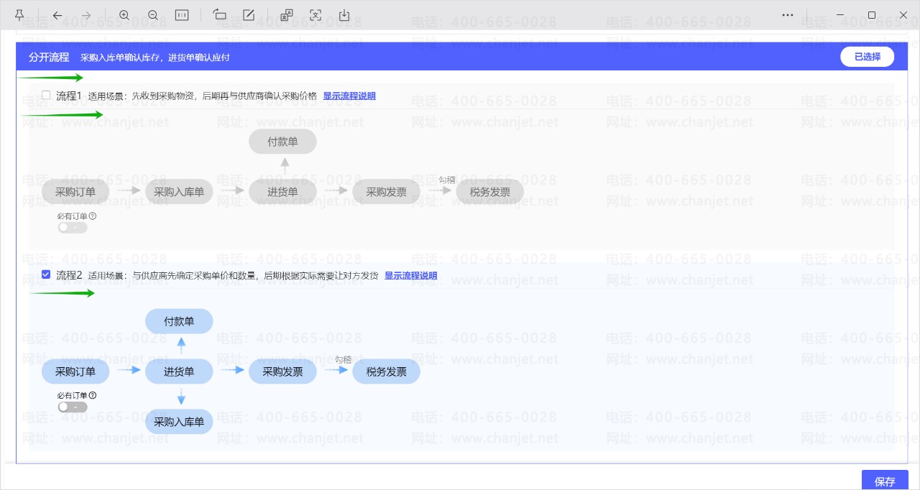This screenshot has width=920, height=490.
Task: Select the 采购入库单 node in 流程1
Action: pyautogui.click(x=179, y=192)
